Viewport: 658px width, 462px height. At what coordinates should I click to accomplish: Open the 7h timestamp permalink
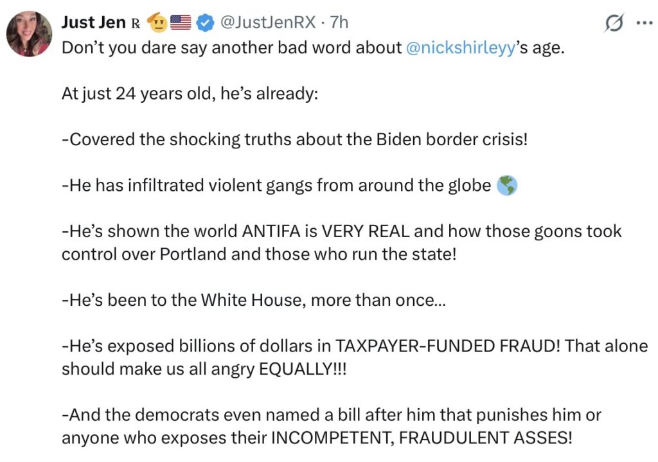coord(339,23)
